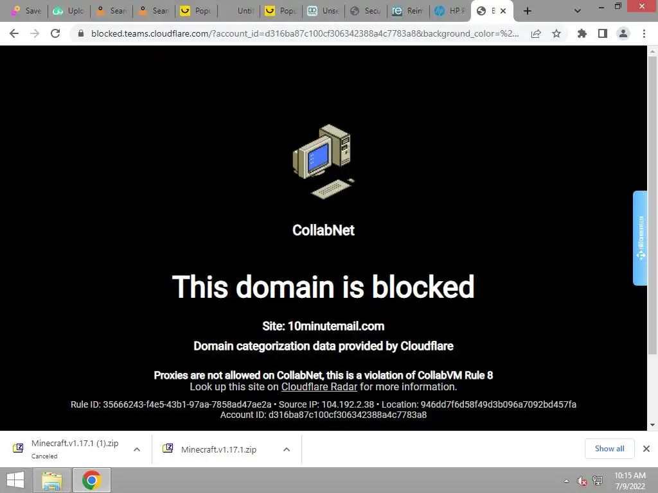This screenshot has height=493, width=658.
Task: Open Chrome three-dot menu
Action: (644, 33)
